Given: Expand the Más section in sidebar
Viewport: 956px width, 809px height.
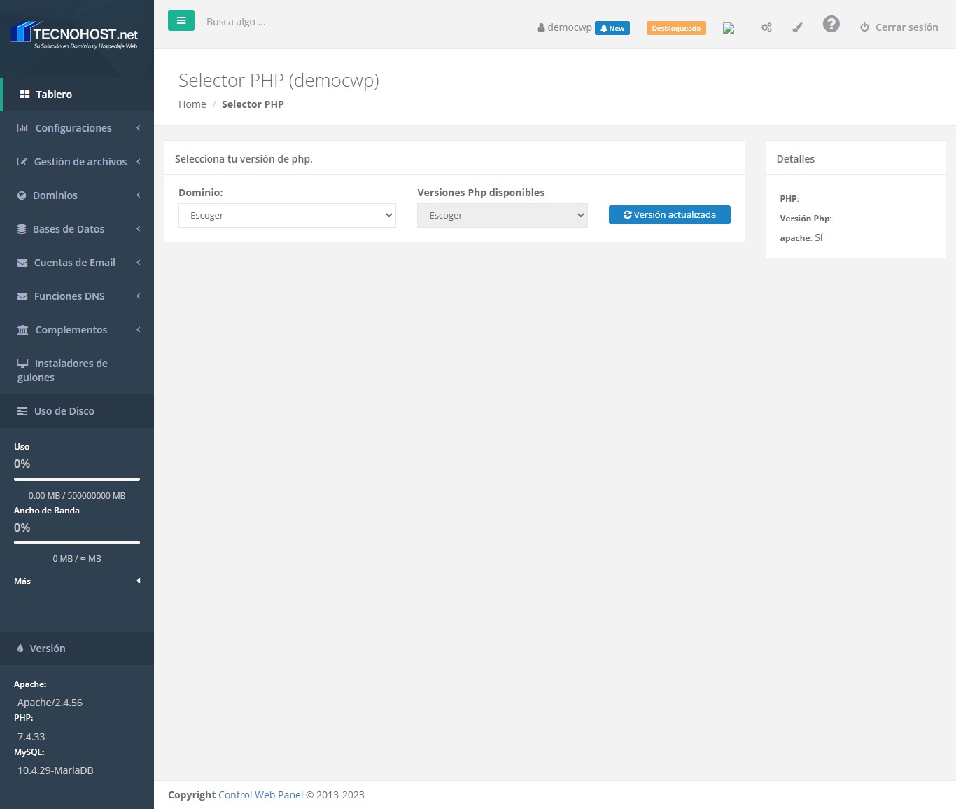Looking at the screenshot, I should pyautogui.click(x=77, y=581).
